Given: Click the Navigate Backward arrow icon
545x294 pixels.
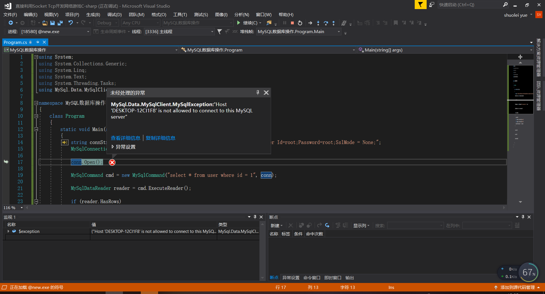Looking at the screenshot, I should click(x=11, y=23).
